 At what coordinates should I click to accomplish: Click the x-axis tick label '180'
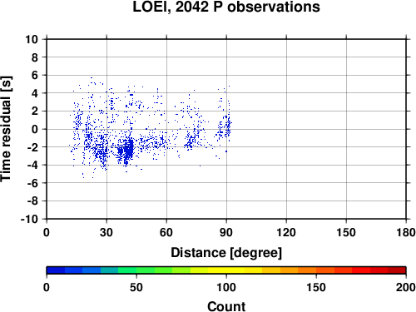point(406,232)
